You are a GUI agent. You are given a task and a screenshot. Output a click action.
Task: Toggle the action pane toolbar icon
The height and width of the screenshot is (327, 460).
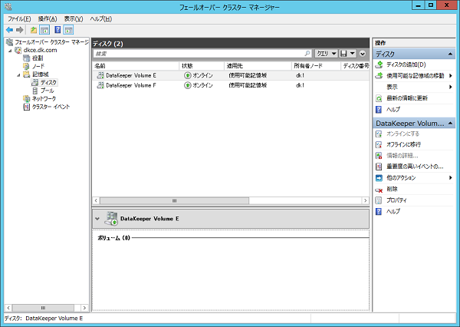tap(69, 30)
